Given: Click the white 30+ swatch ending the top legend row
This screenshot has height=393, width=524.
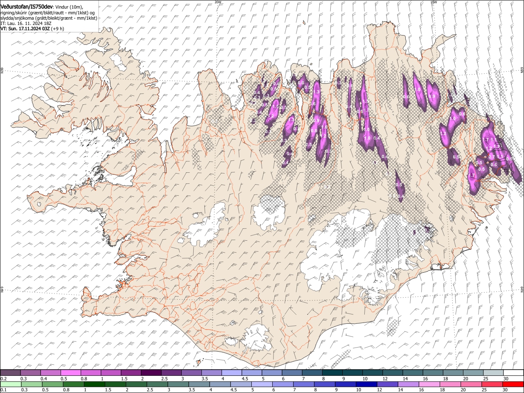Looking at the screenshot, I should pos(513,373).
